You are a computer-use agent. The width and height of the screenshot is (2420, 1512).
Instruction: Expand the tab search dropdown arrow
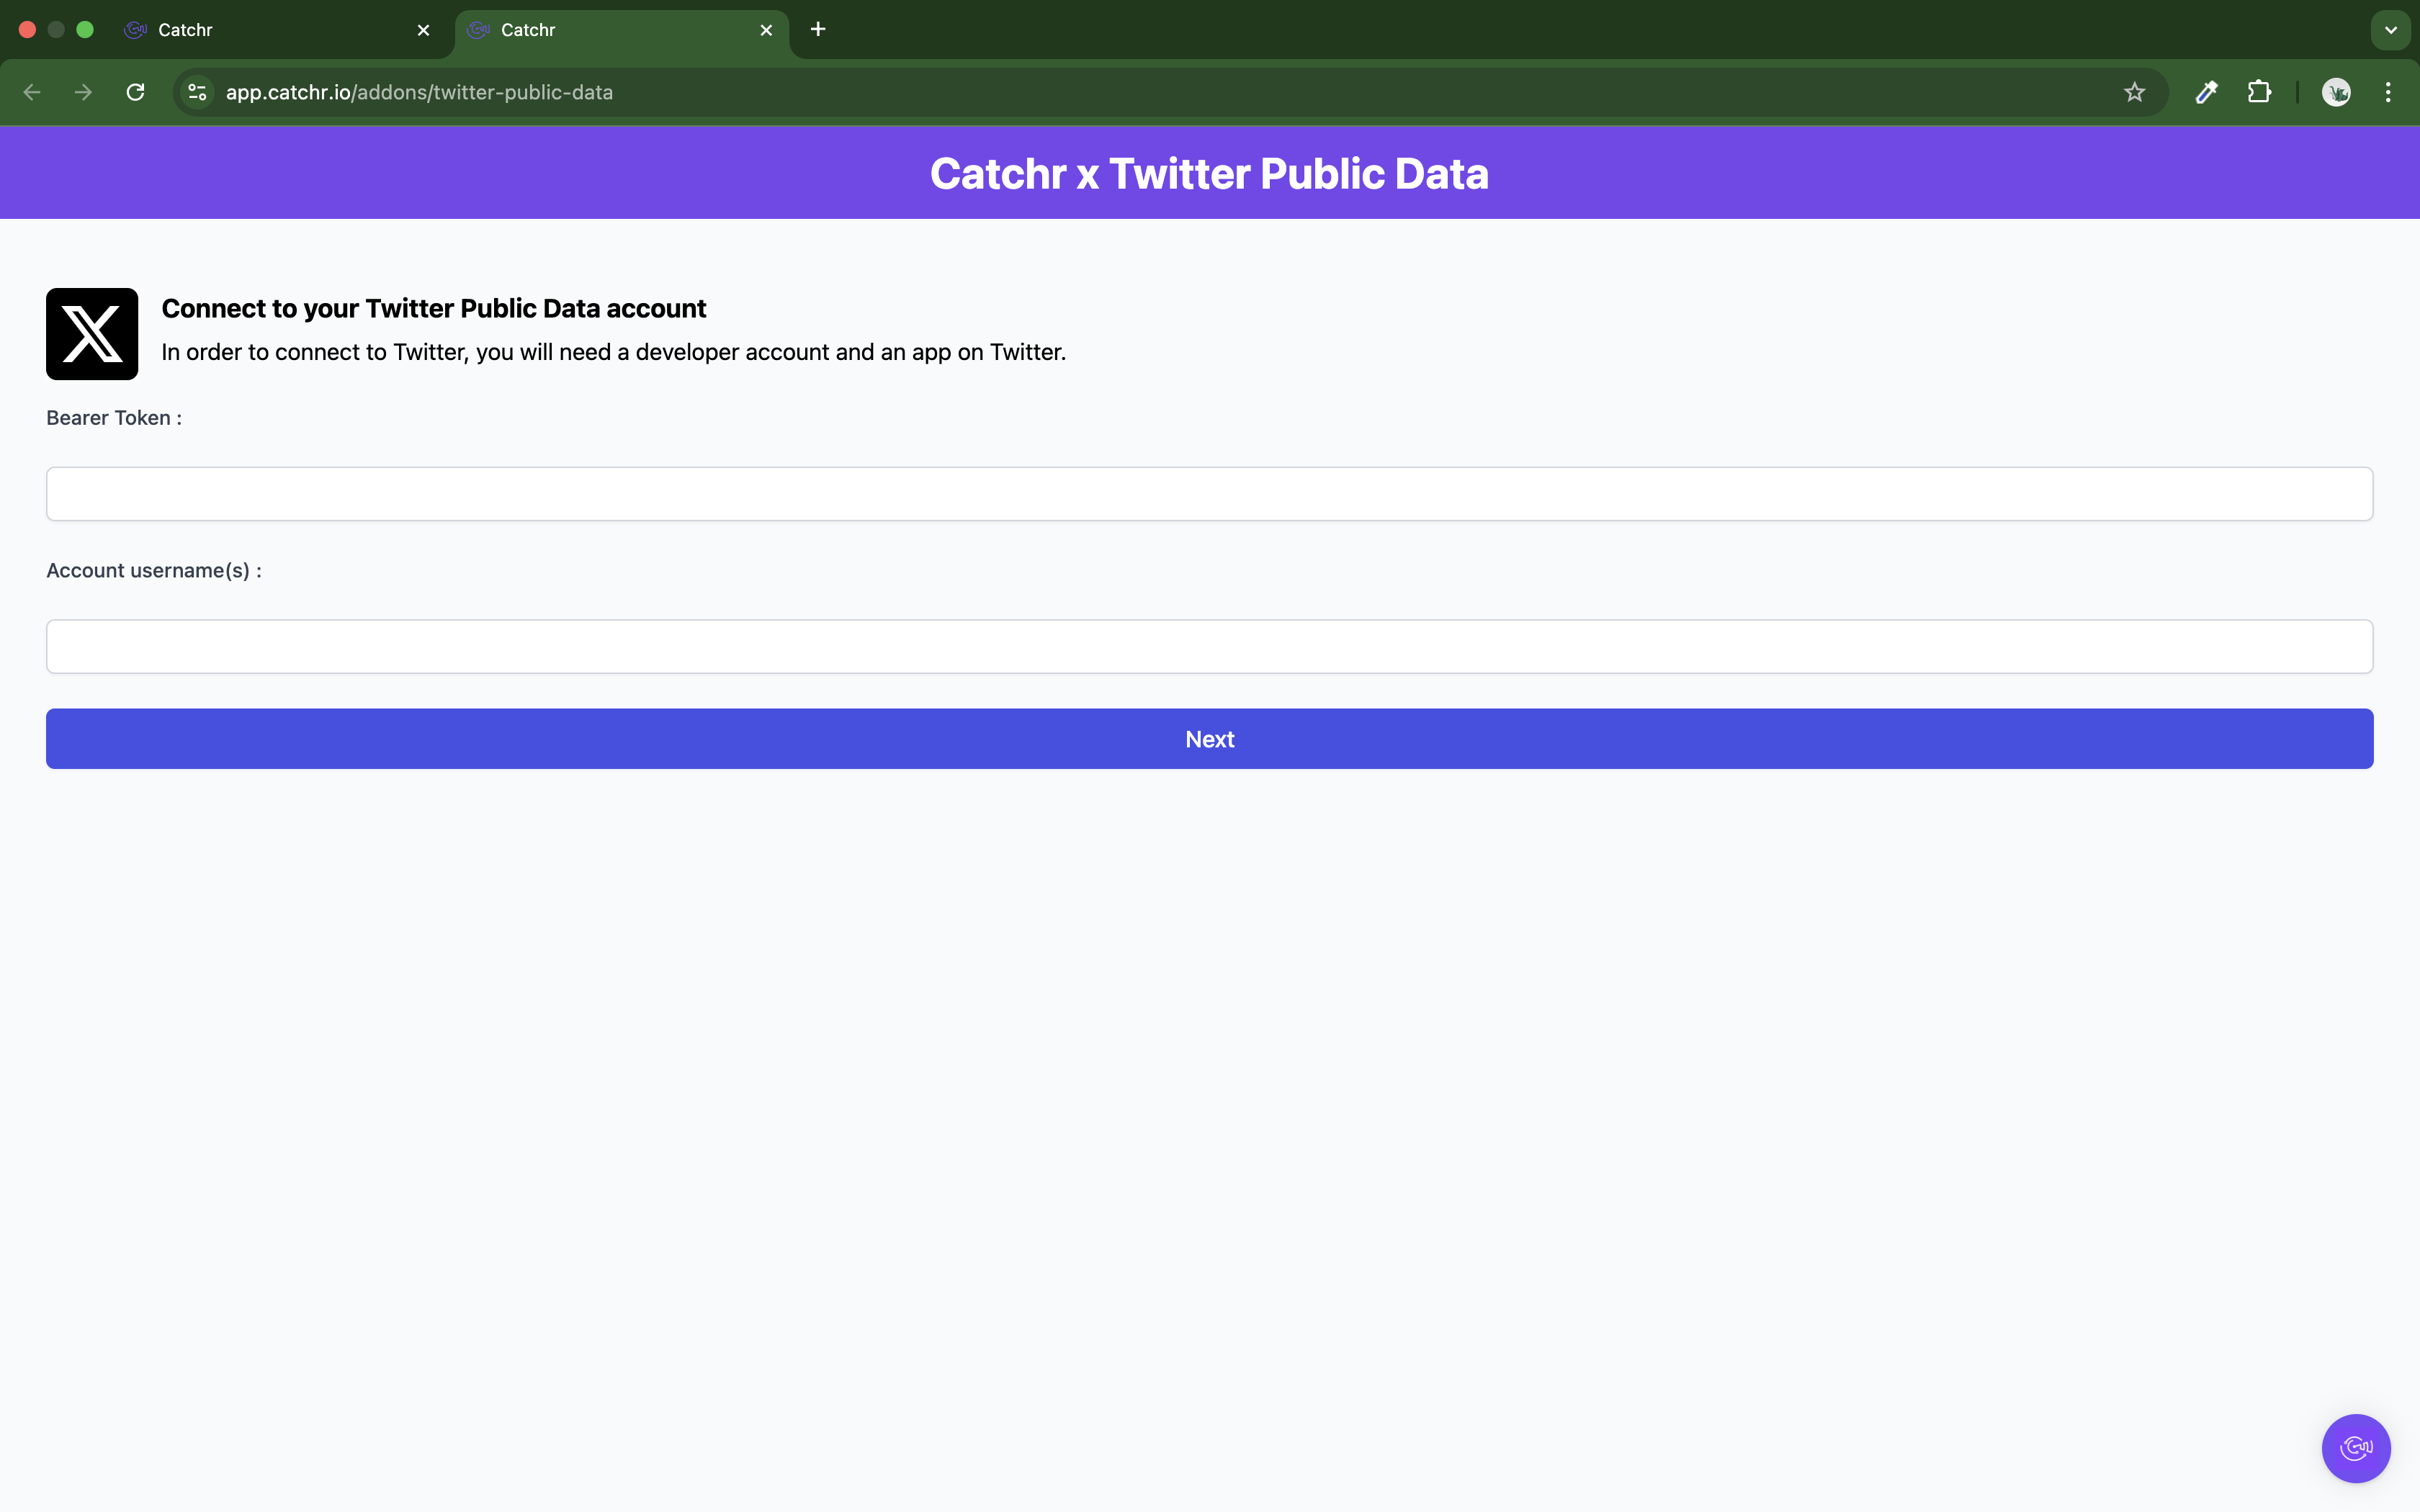(2390, 30)
